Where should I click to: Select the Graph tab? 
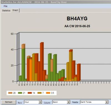pyautogui.click(x=15, y=10)
